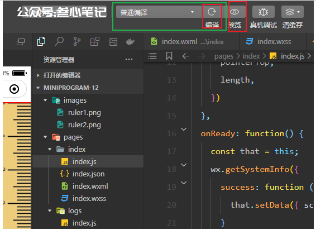The width and height of the screenshot is (316, 230).
Task: Click line number 13 in the gutter
Action: pos(171,80)
